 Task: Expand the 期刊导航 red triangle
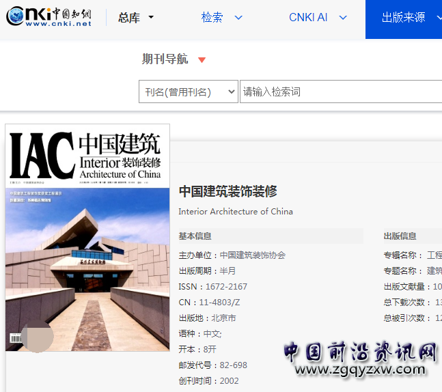click(x=202, y=60)
